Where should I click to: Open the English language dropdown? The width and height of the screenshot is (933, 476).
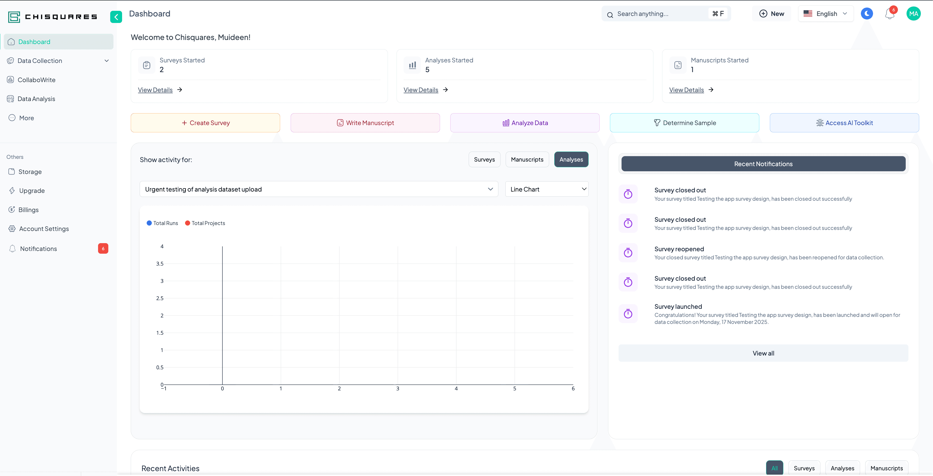pyautogui.click(x=826, y=14)
